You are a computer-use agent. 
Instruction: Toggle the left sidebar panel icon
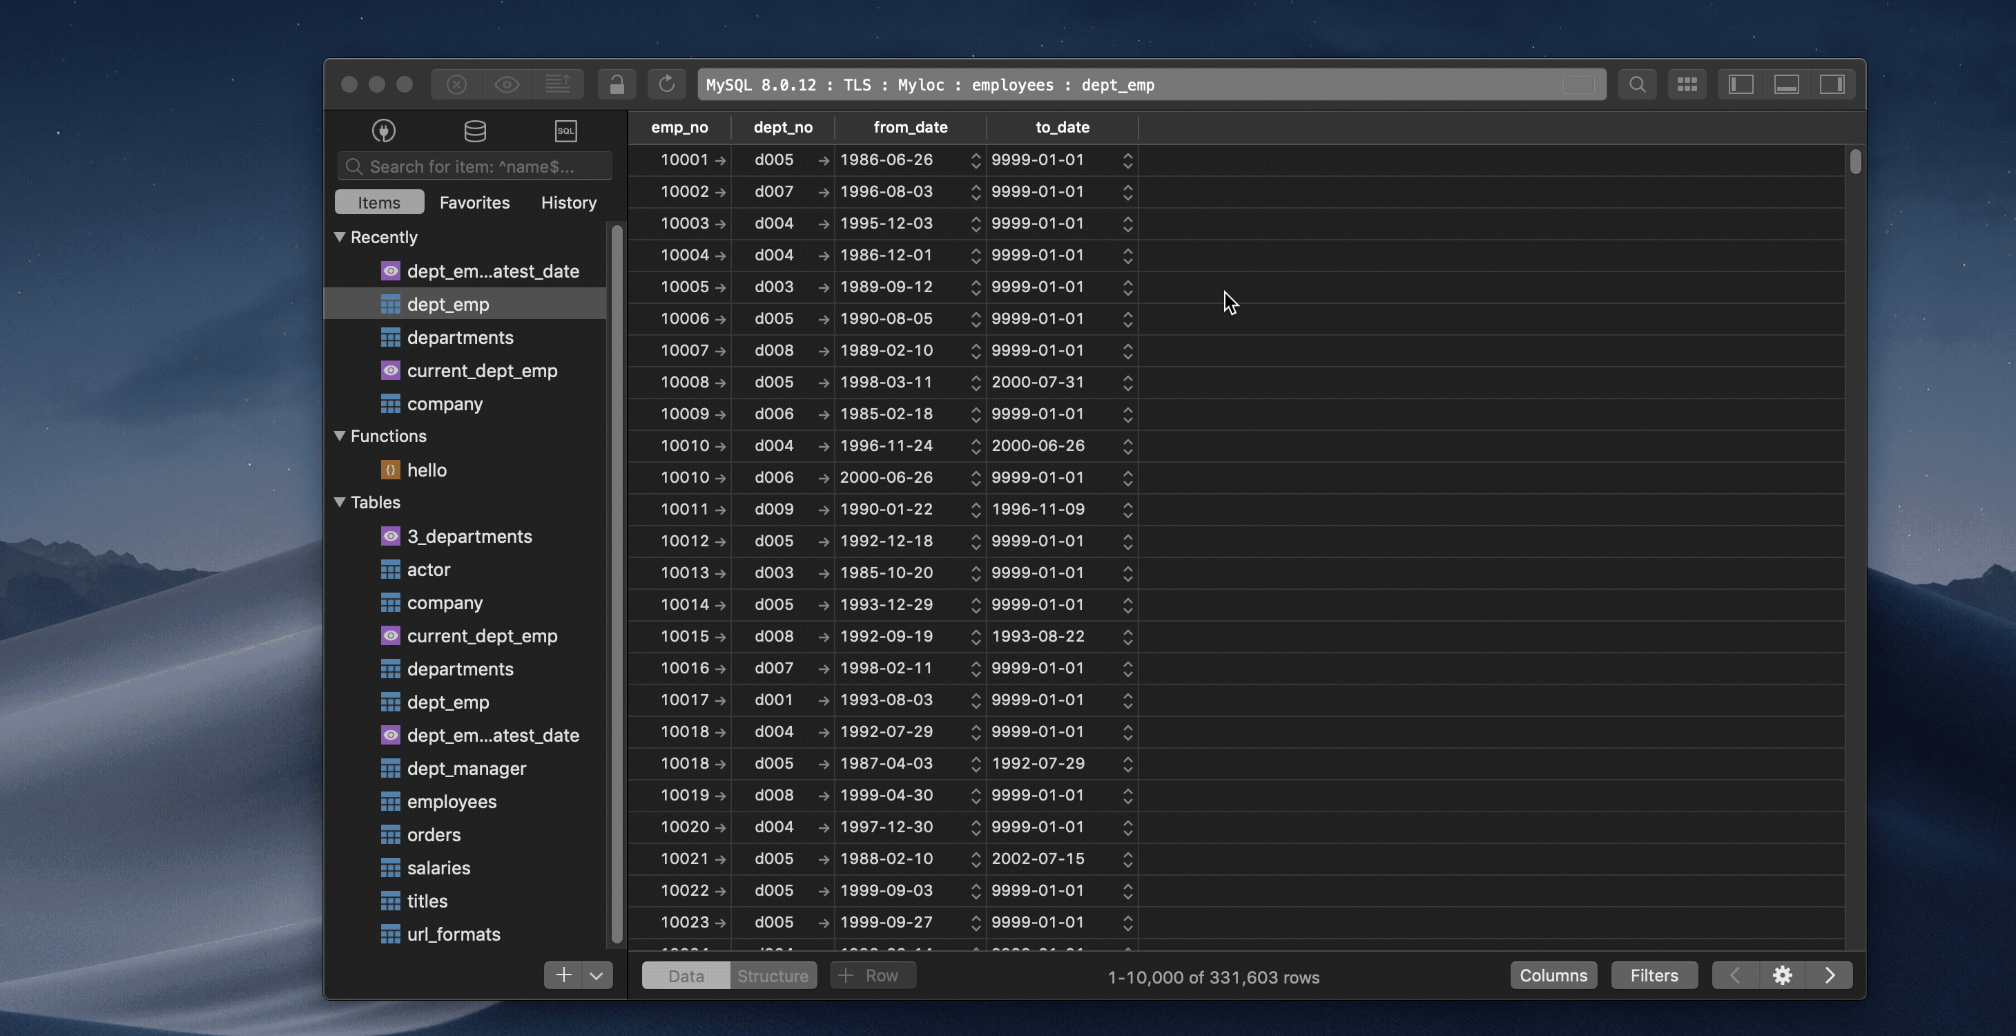click(x=1741, y=84)
